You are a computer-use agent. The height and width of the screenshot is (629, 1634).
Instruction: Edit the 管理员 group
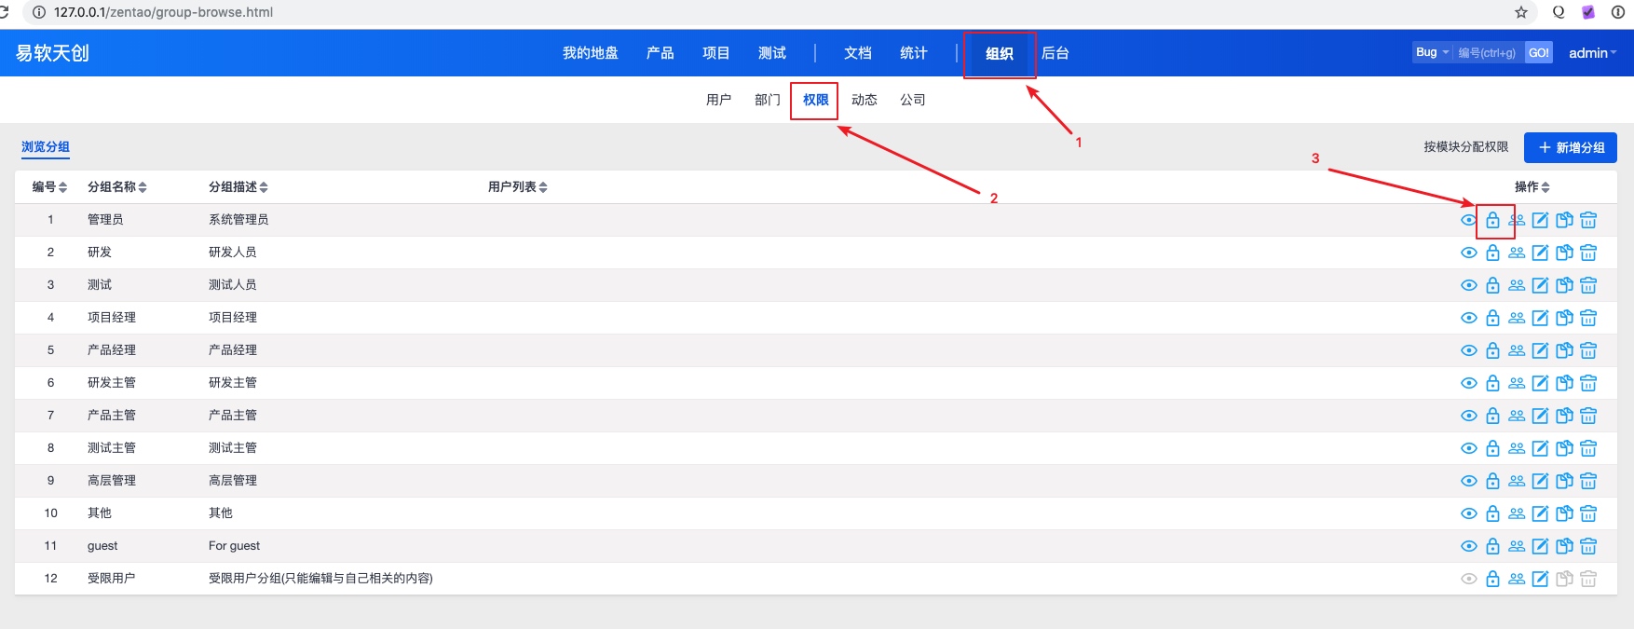(x=1540, y=220)
